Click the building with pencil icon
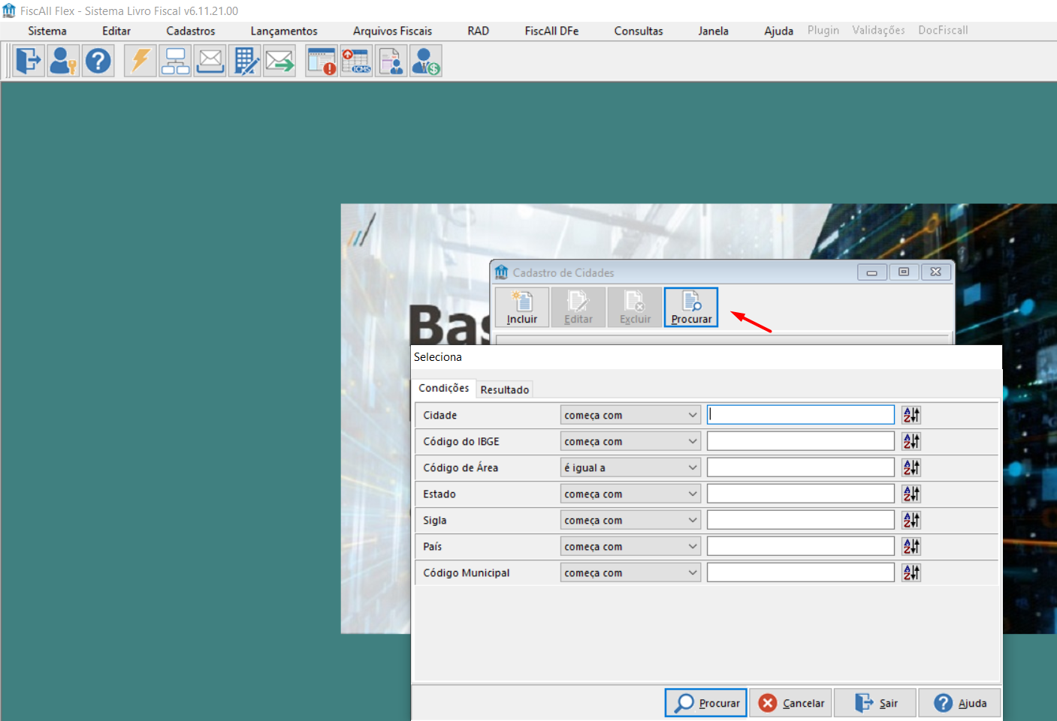This screenshot has height=721, width=1057. click(x=244, y=61)
